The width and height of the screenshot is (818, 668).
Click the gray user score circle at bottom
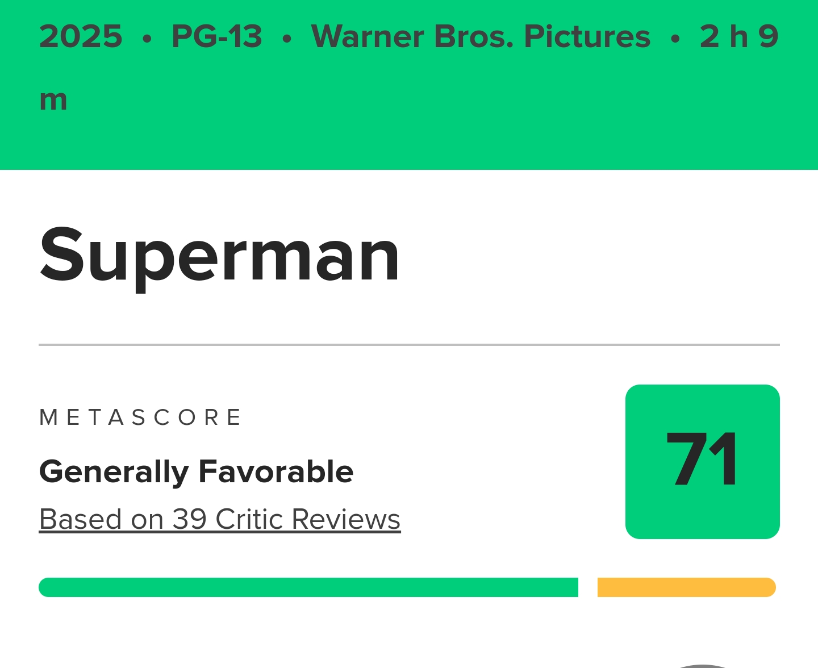[x=703, y=666]
